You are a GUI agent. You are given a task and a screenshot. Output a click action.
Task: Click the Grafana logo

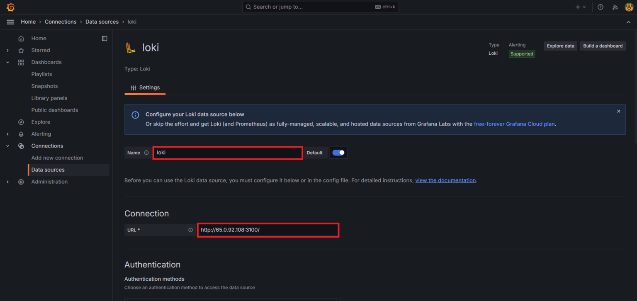[10, 7]
